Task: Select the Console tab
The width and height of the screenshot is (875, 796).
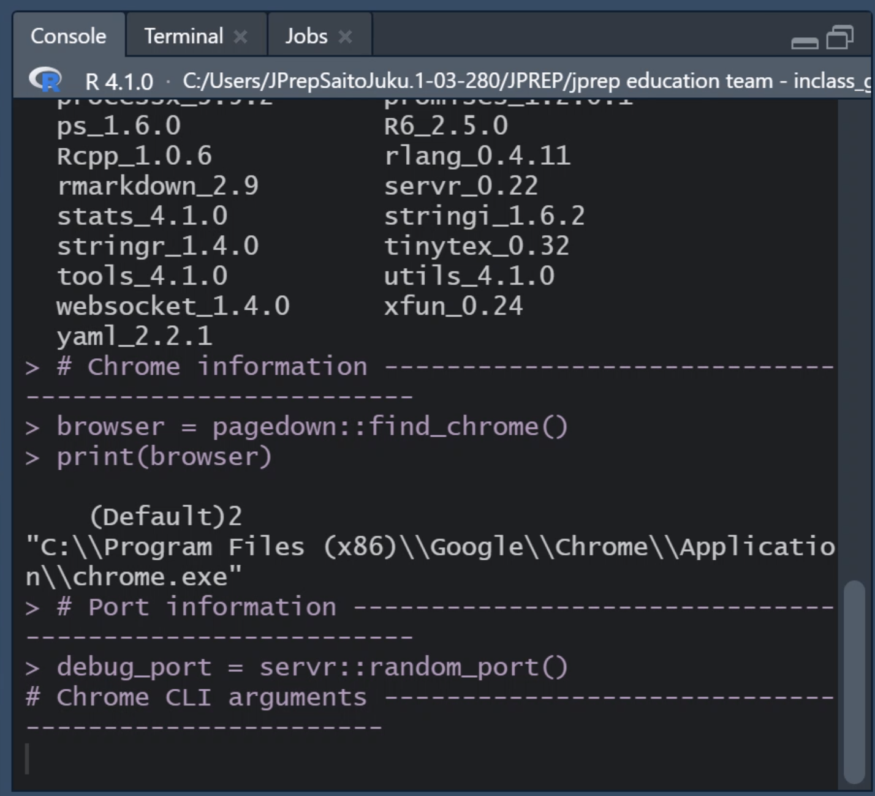Action: pyautogui.click(x=68, y=36)
